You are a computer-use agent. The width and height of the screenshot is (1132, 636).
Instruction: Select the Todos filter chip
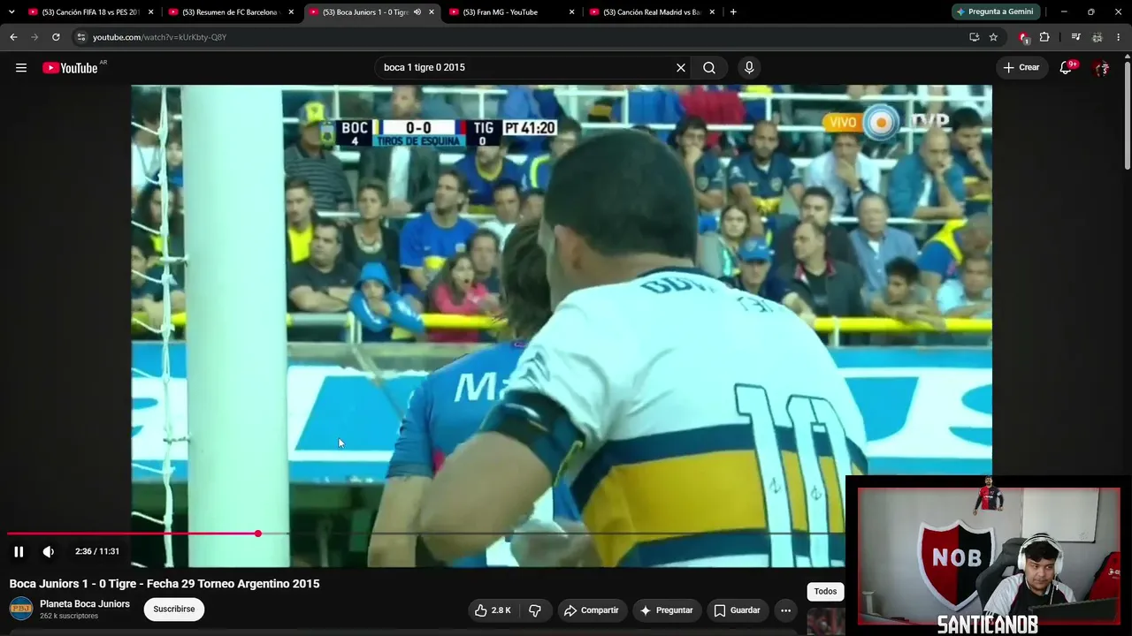pyautogui.click(x=825, y=592)
